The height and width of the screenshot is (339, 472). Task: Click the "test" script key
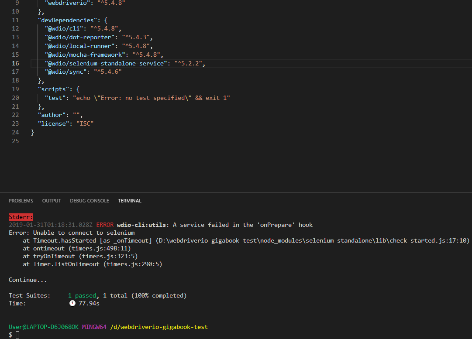[x=55, y=98]
